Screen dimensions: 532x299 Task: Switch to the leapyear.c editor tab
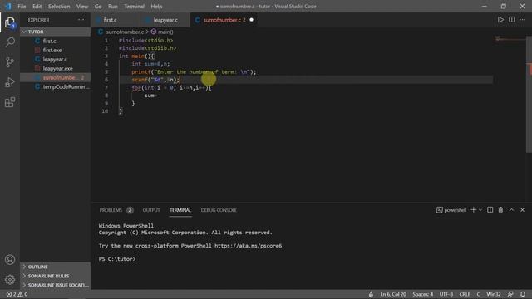pyautogui.click(x=165, y=20)
